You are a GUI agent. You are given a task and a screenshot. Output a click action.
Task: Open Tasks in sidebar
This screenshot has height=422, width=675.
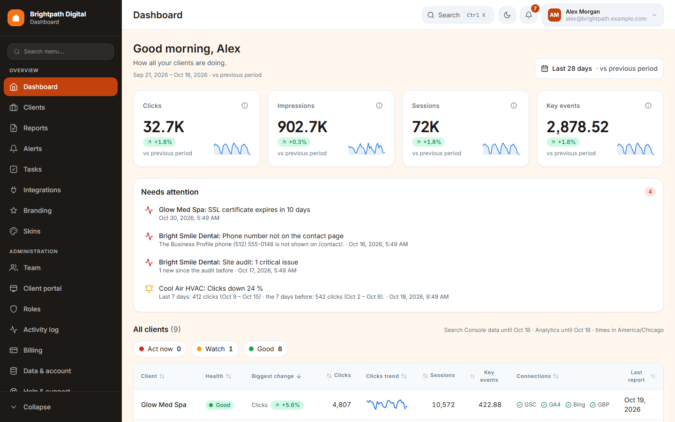click(x=60, y=169)
